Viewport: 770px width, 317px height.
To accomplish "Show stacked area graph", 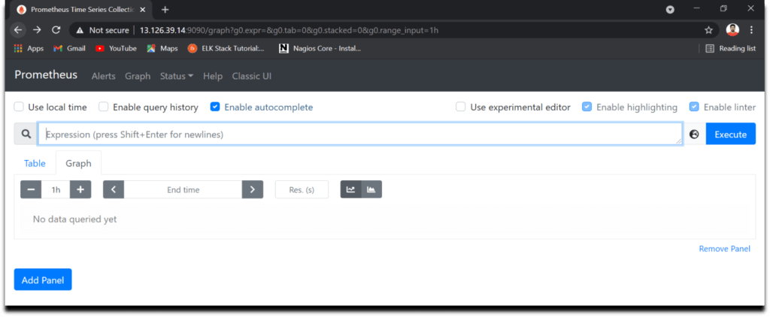I will tap(371, 189).
